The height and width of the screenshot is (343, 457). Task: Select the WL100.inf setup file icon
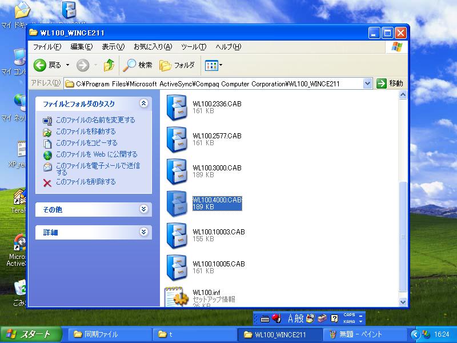(177, 297)
